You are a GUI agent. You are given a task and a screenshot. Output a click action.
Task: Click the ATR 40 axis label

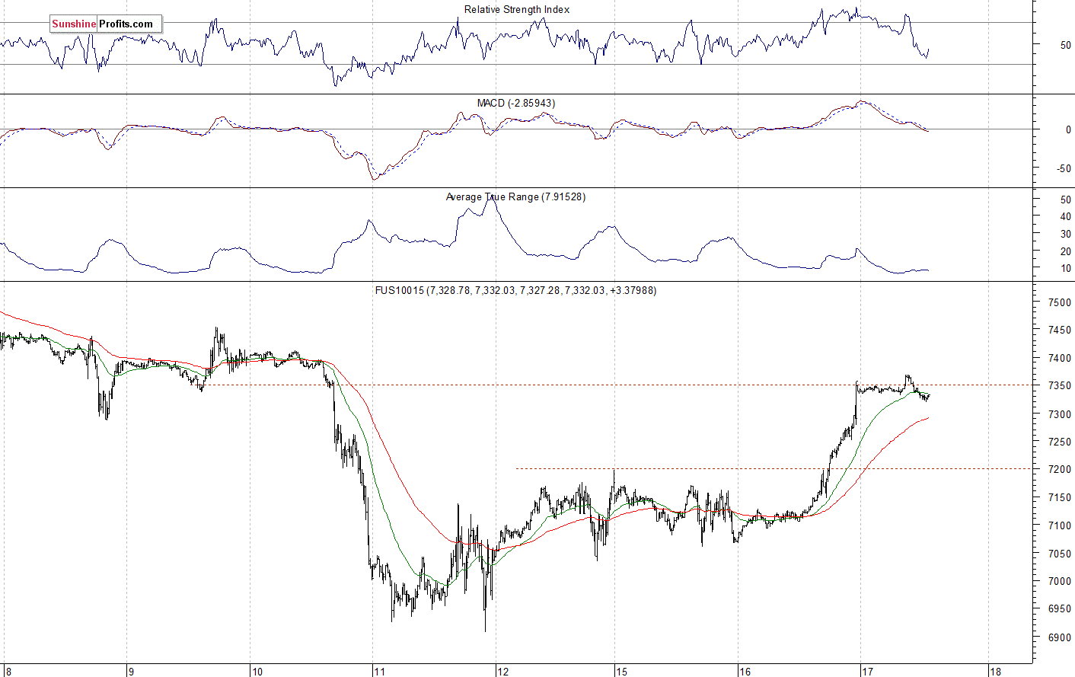pos(1065,217)
